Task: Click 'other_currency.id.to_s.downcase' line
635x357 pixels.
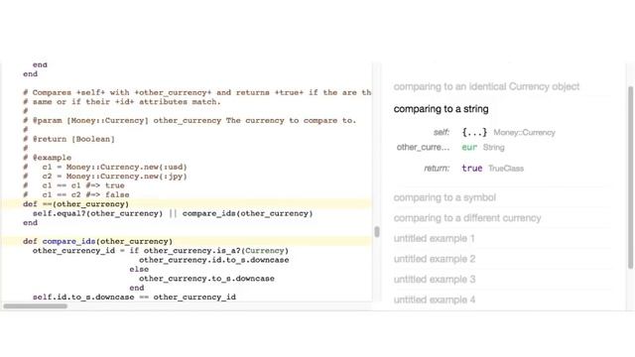Action: pos(214,260)
